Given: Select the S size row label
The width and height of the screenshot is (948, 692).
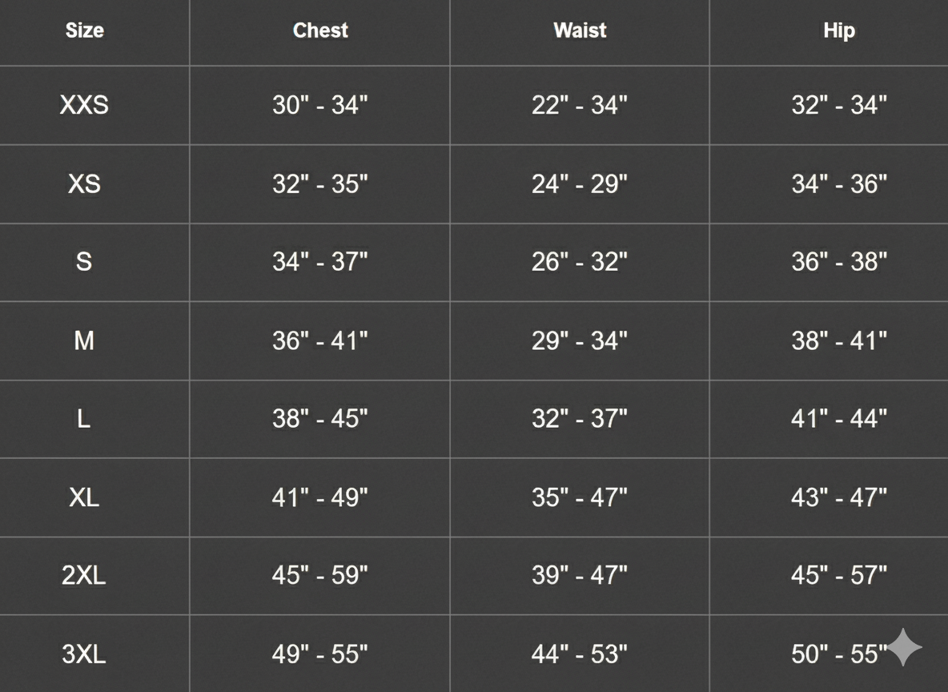Looking at the screenshot, I should tap(84, 262).
